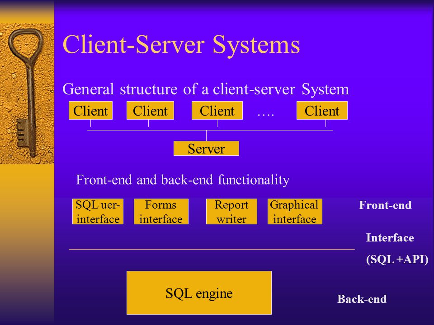Click the "Front-end" label
Image resolution: width=434 pixels, height=325 pixels.
(x=385, y=205)
